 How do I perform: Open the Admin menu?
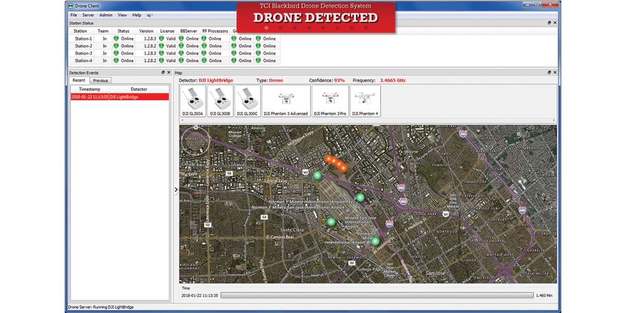pos(106,15)
